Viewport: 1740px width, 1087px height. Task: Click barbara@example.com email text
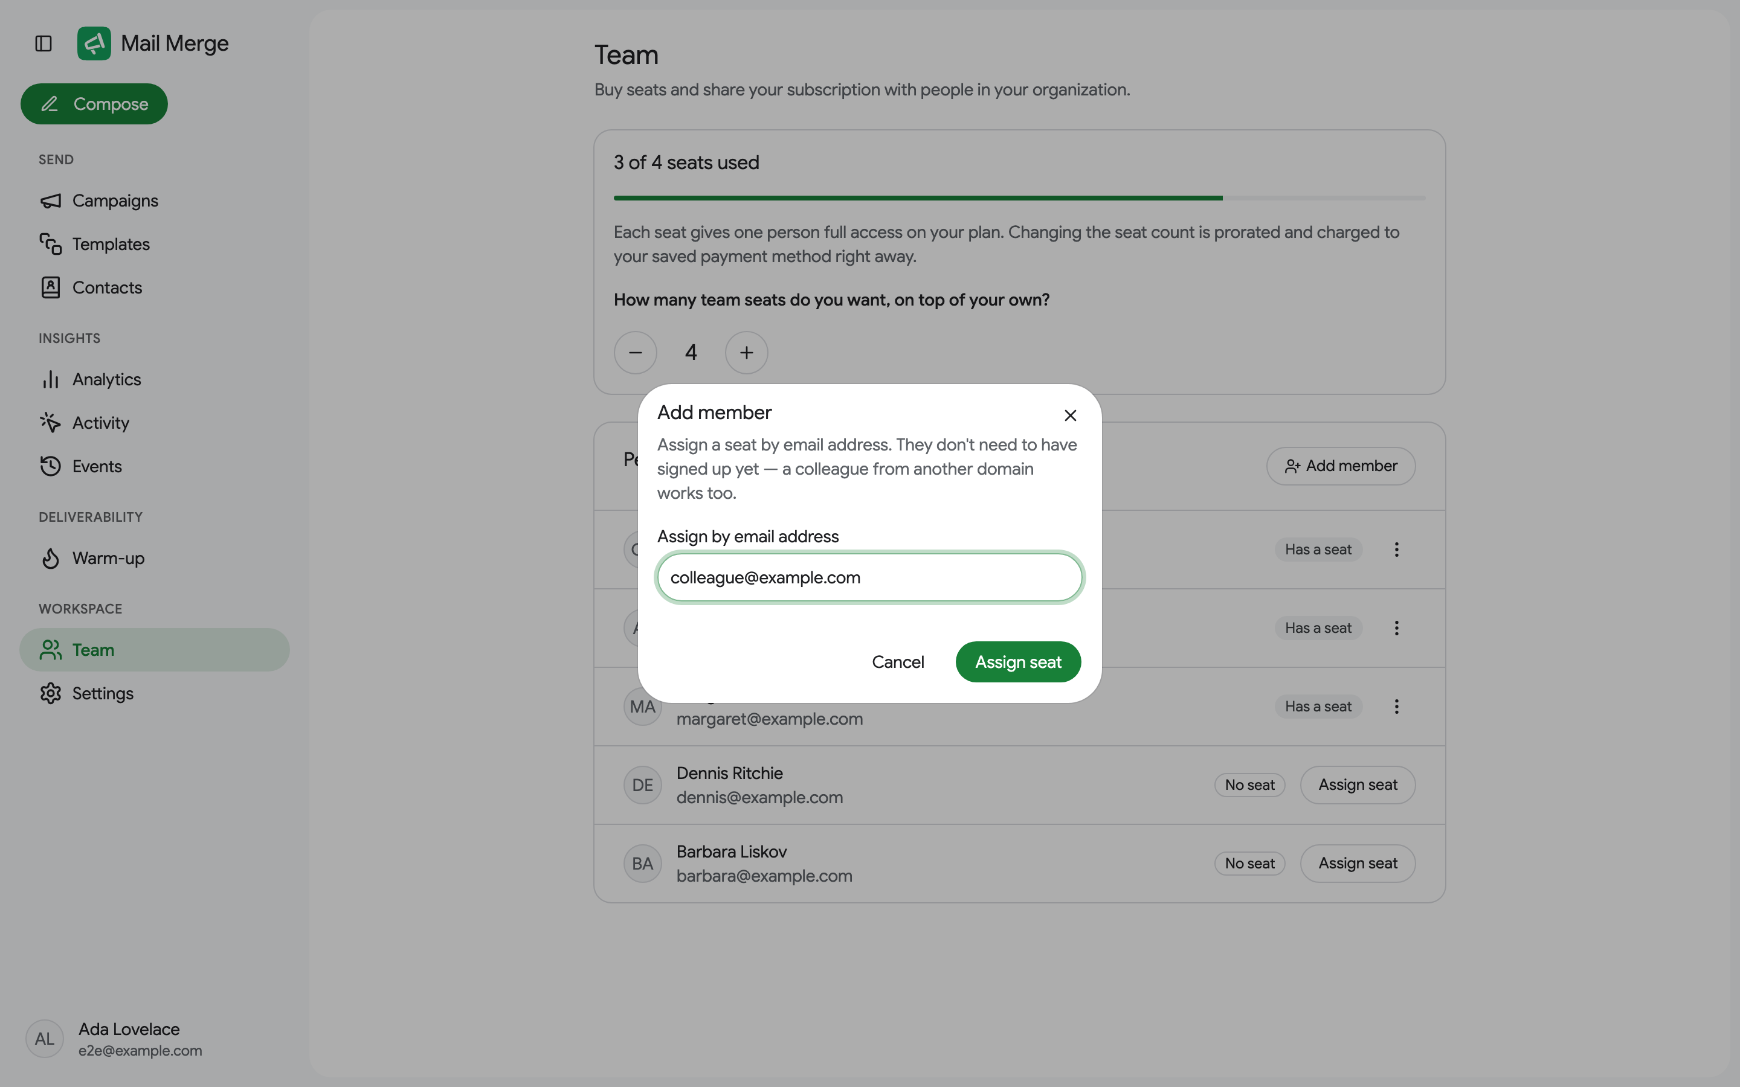tap(764, 876)
